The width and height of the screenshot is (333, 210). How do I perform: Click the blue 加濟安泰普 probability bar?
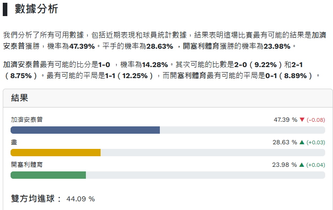[85, 130]
